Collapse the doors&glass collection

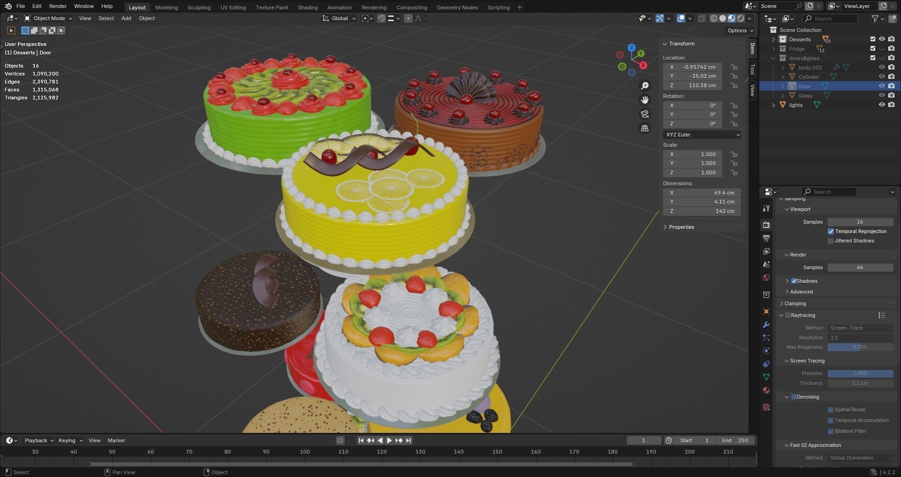point(773,58)
